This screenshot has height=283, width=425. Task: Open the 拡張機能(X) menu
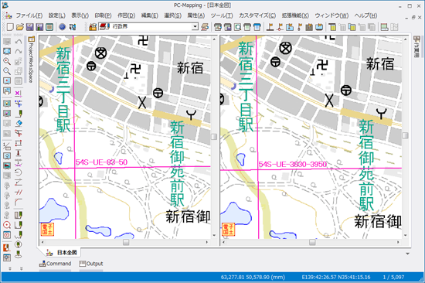coord(295,15)
